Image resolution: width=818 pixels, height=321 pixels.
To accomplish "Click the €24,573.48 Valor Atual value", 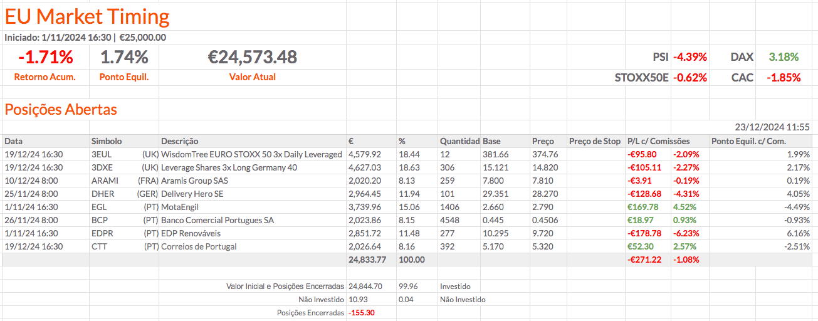I will 252,58.
